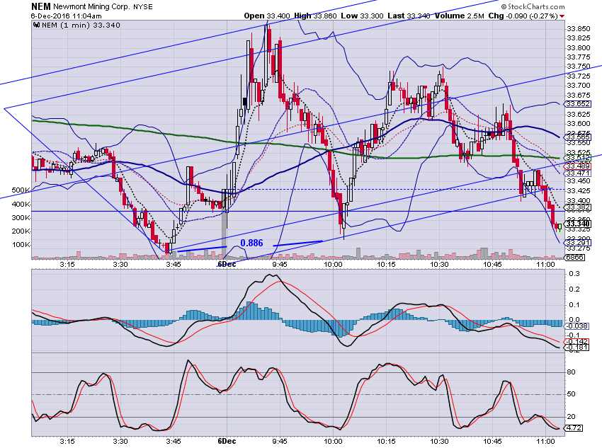Click the 4.72 stochastic value tag
The width and height of the screenshot is (602, 448).
(x=574, y=427)
